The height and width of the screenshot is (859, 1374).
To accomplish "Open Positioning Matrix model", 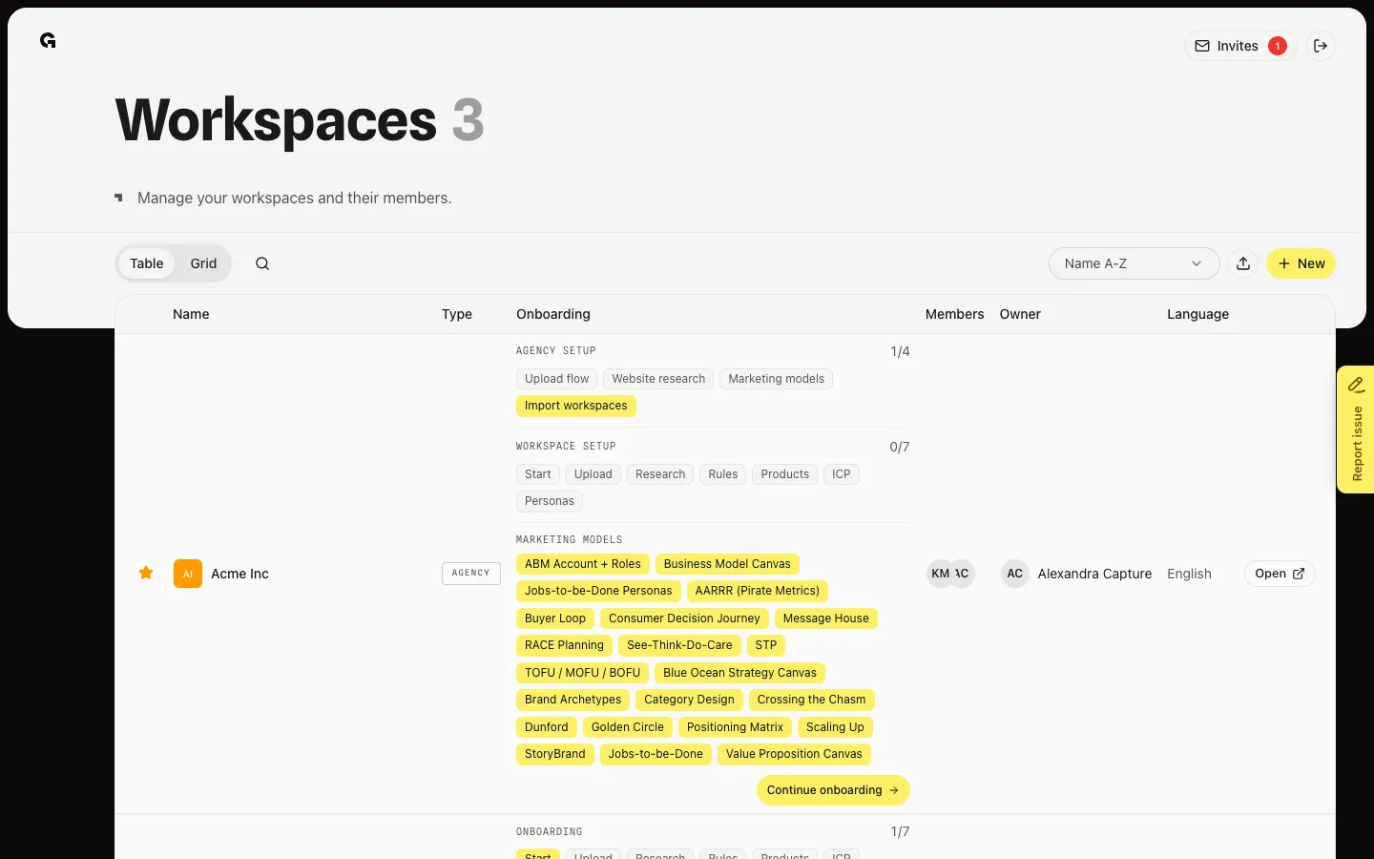I will pos(735,727).
